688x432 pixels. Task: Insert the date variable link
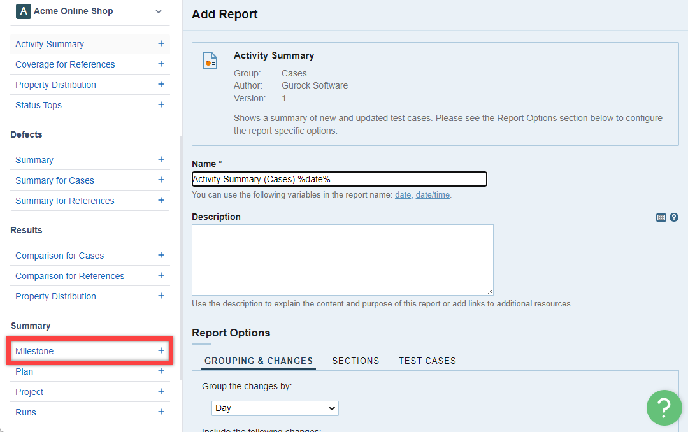[403, 195]
